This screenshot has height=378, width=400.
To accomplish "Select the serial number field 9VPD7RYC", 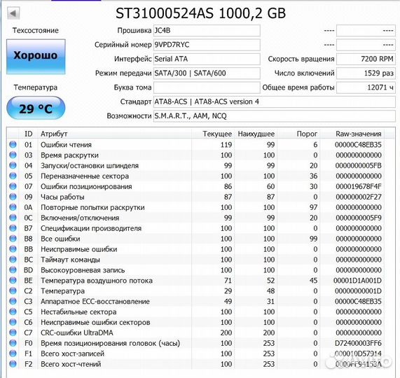I will point(207,45).
